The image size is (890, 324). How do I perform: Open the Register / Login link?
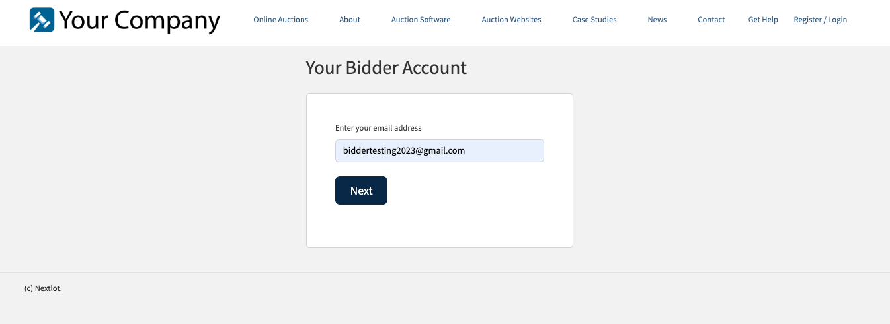click(x=820, y=20)
